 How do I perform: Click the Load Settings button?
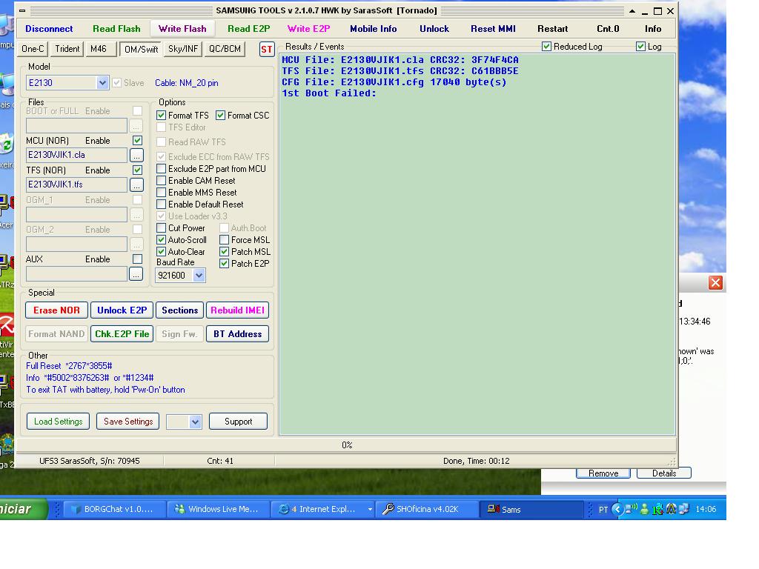click(x=58, y=422)
